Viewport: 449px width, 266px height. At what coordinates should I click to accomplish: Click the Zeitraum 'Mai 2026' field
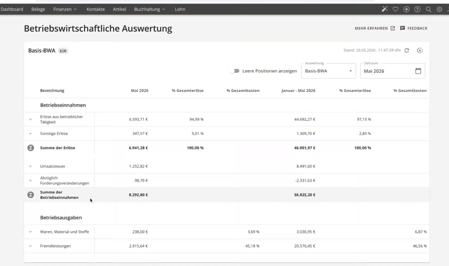pos(387,71)
